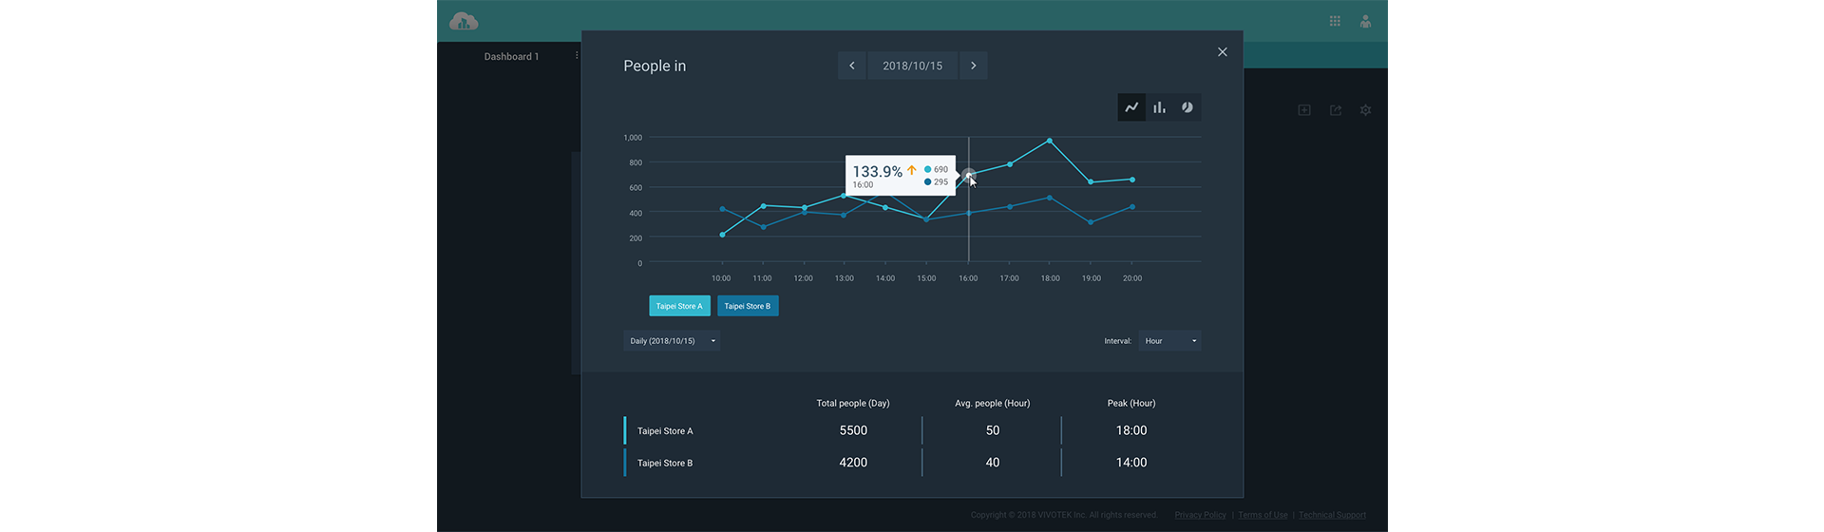This screenshot has width=1824, height=532.
Task: Open the user account icon
Action: pos(1365,21)
